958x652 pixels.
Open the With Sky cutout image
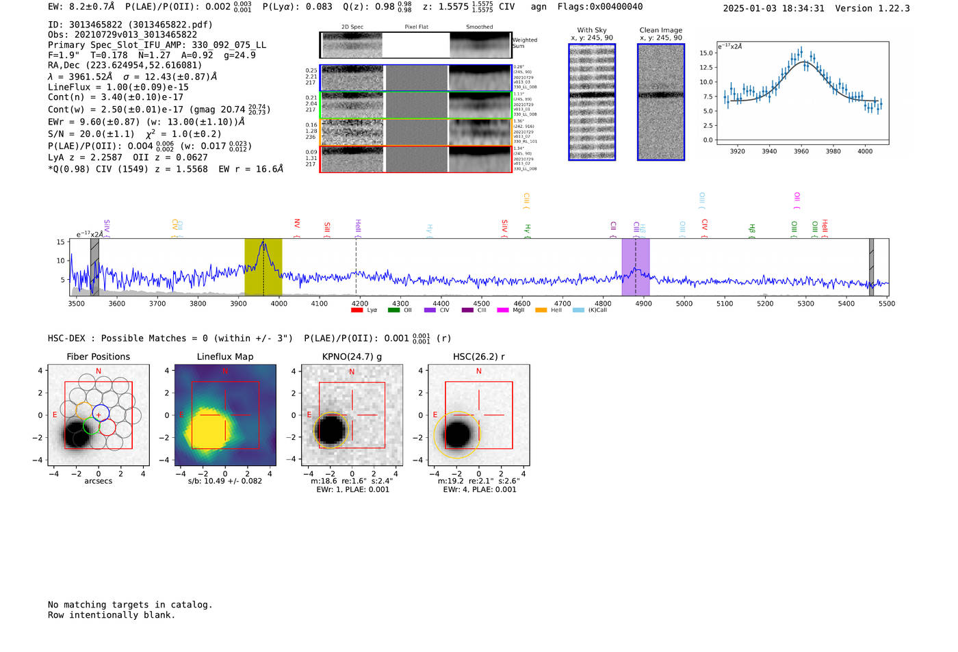pos(592,102)
